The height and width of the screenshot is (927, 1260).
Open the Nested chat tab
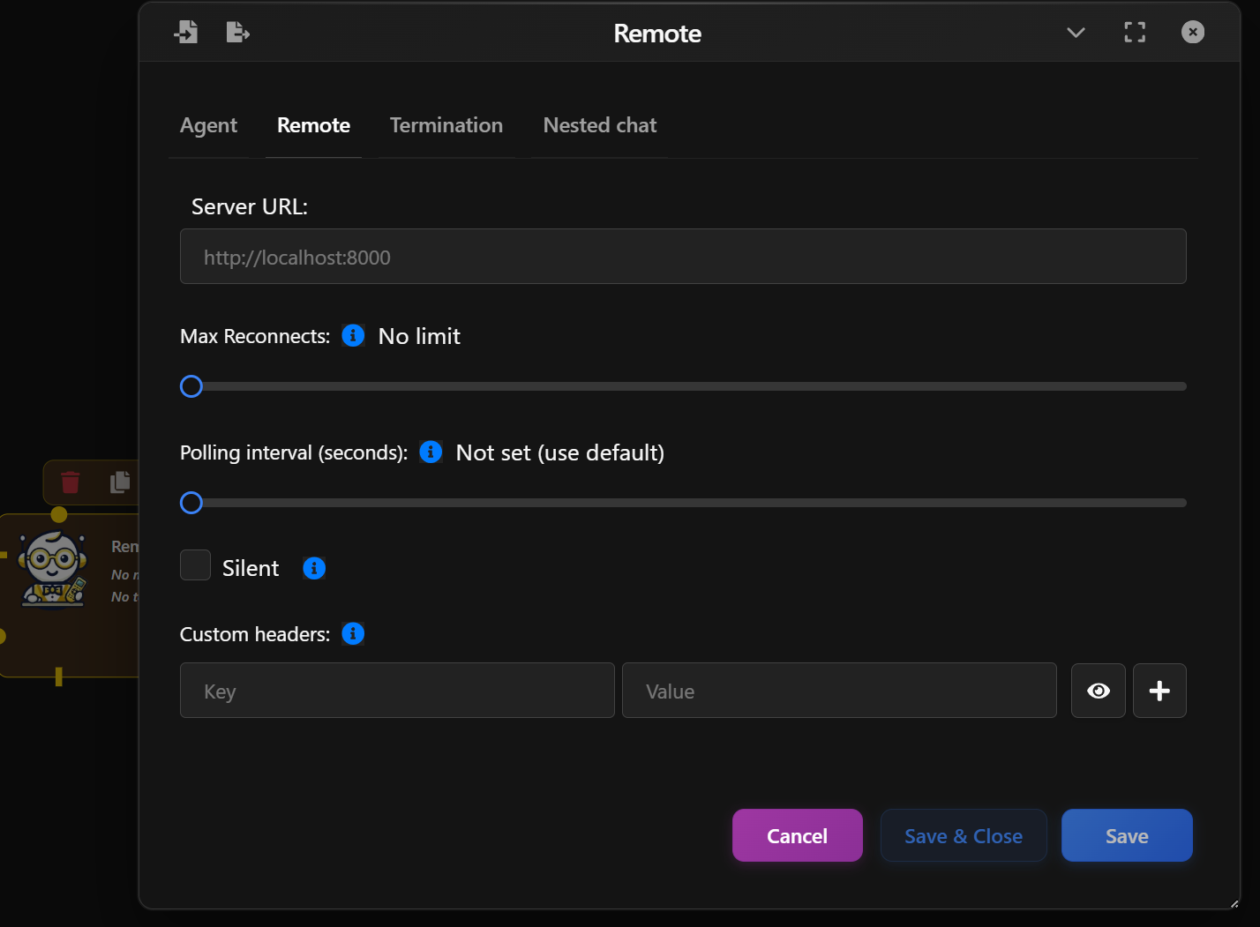coord(599,125)
